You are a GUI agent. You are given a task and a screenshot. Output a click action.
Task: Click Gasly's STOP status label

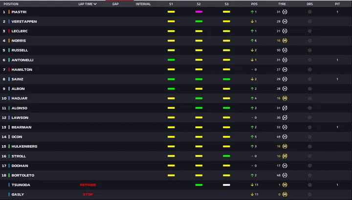tap(88, 195)
